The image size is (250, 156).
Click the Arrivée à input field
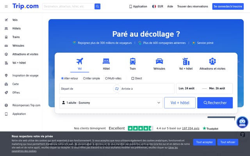pos(147,89)
